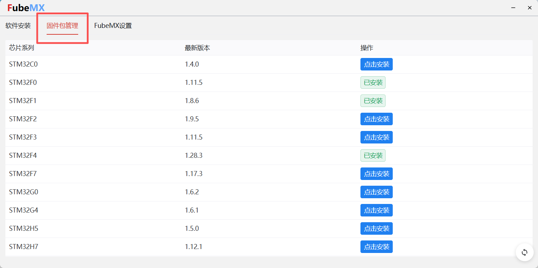Click version 1.4.0 in STM32C0 row
The height and width of the screenshot is (268, 538).
coord(192,64)
